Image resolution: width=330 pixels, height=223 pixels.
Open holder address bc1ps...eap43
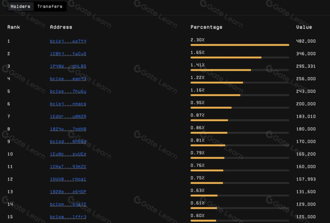[68, 79]
